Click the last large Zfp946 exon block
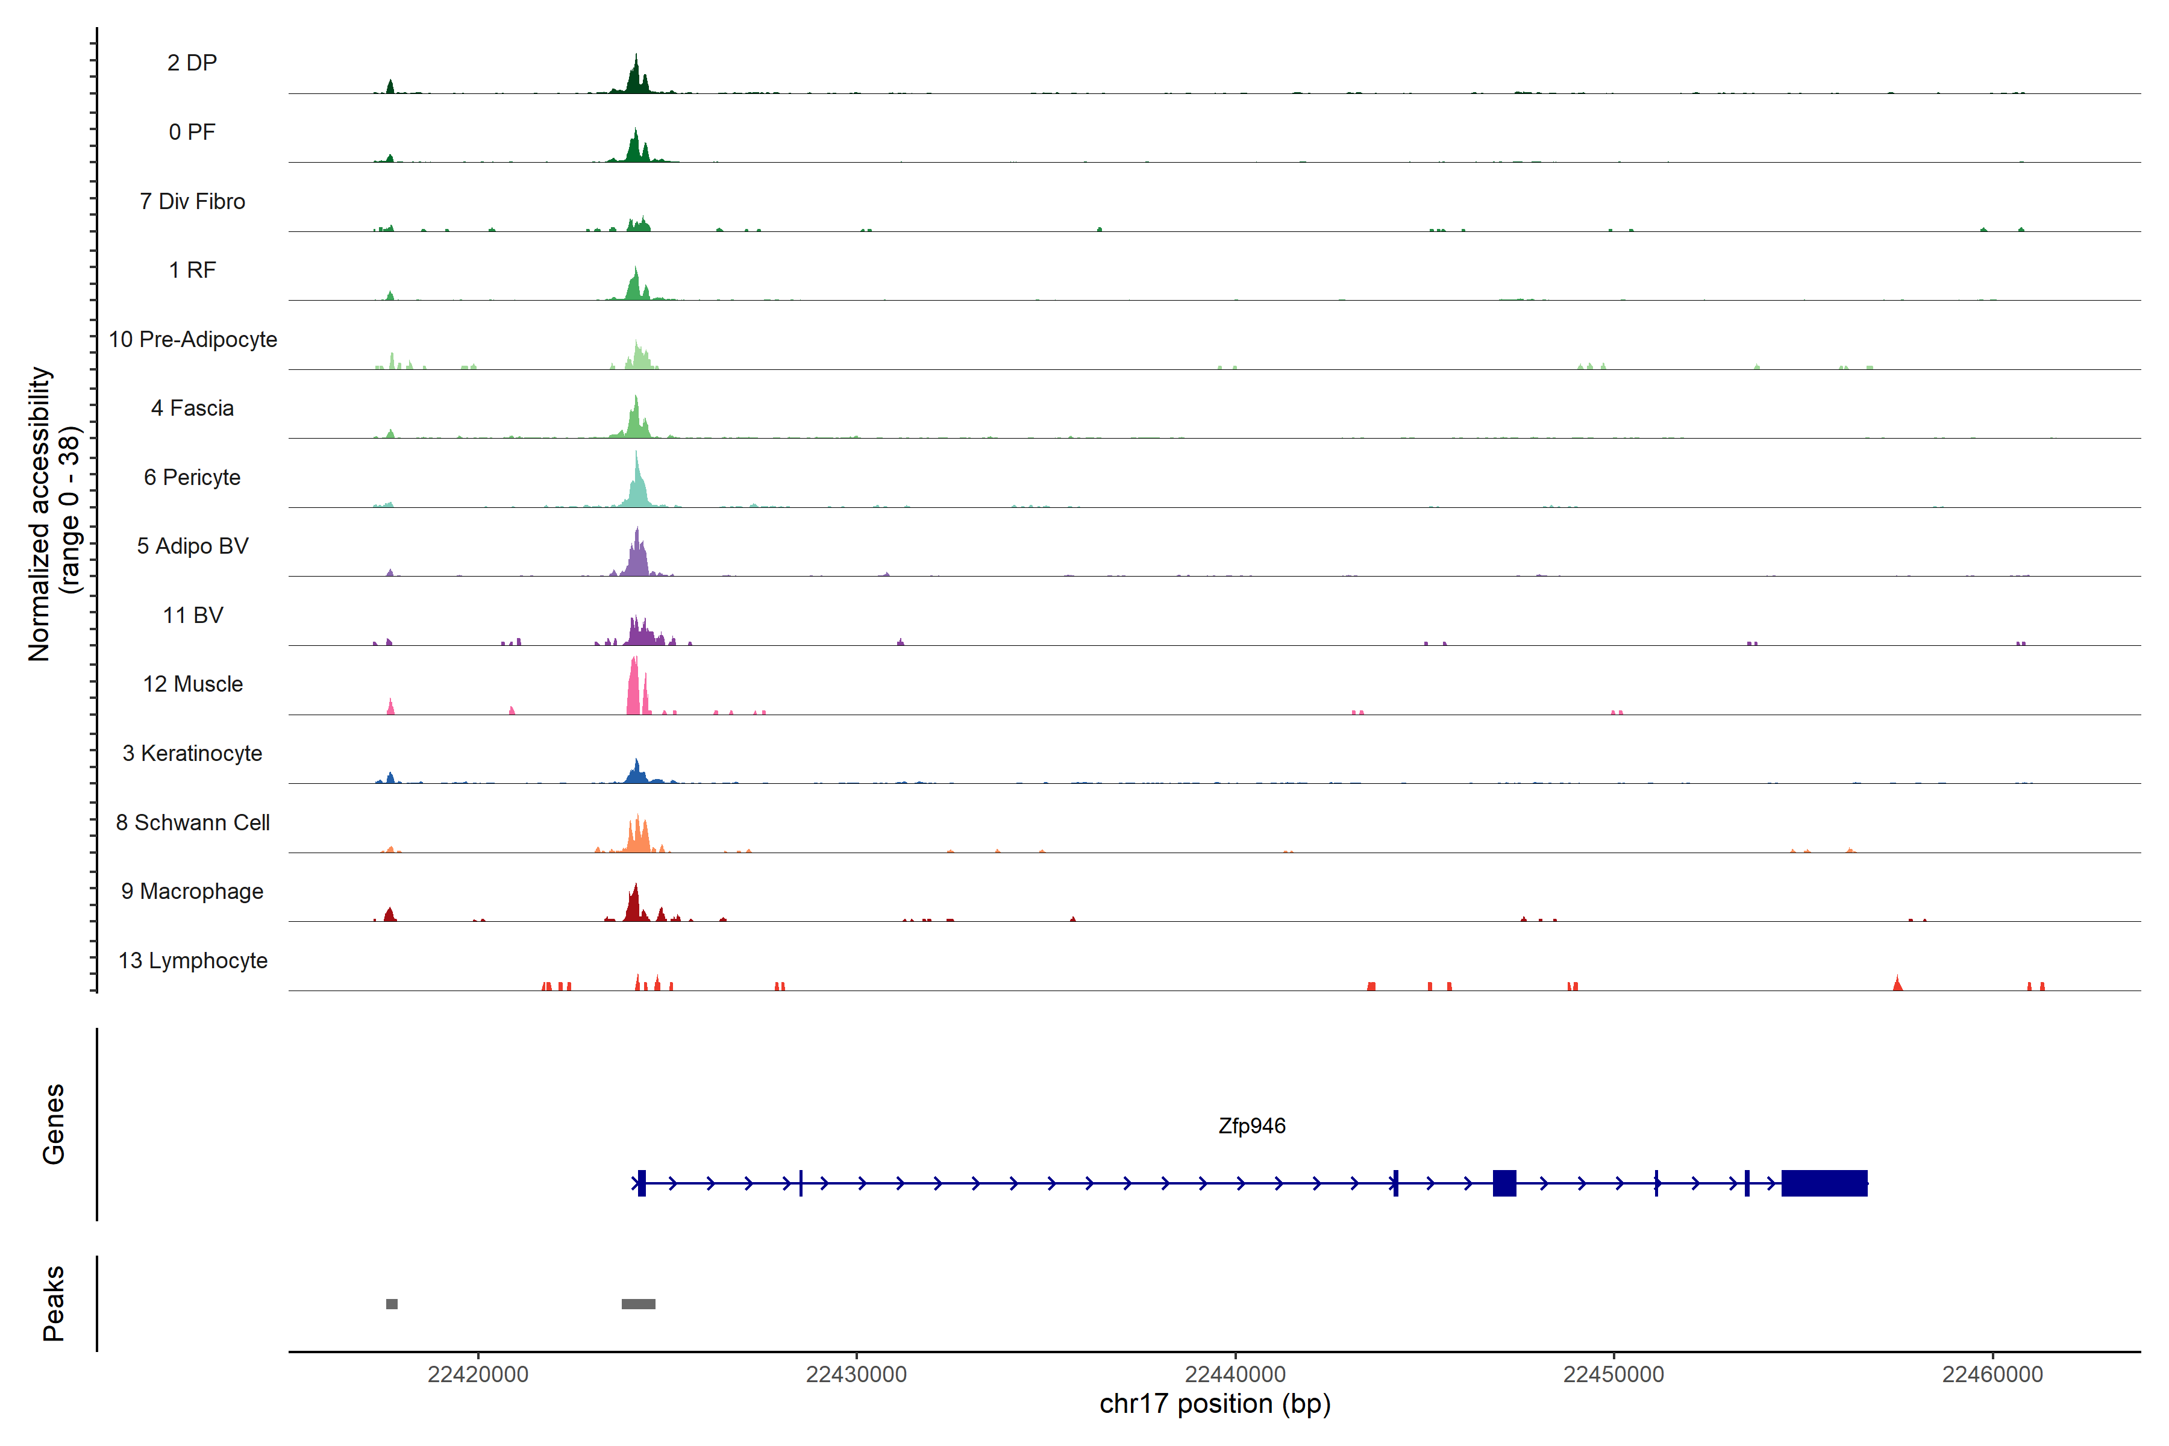 (x=1824, y=1183)
